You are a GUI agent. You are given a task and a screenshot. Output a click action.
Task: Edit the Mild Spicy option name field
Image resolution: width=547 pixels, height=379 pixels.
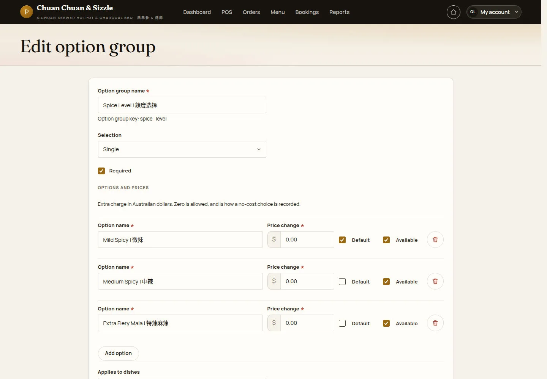point(180,240)
